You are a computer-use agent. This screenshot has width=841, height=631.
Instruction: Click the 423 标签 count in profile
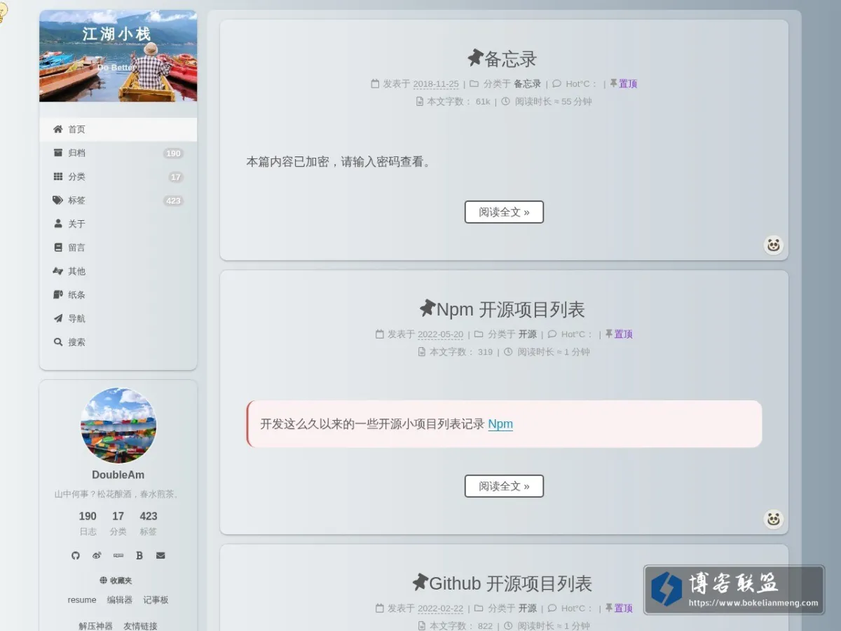(149, 523)
